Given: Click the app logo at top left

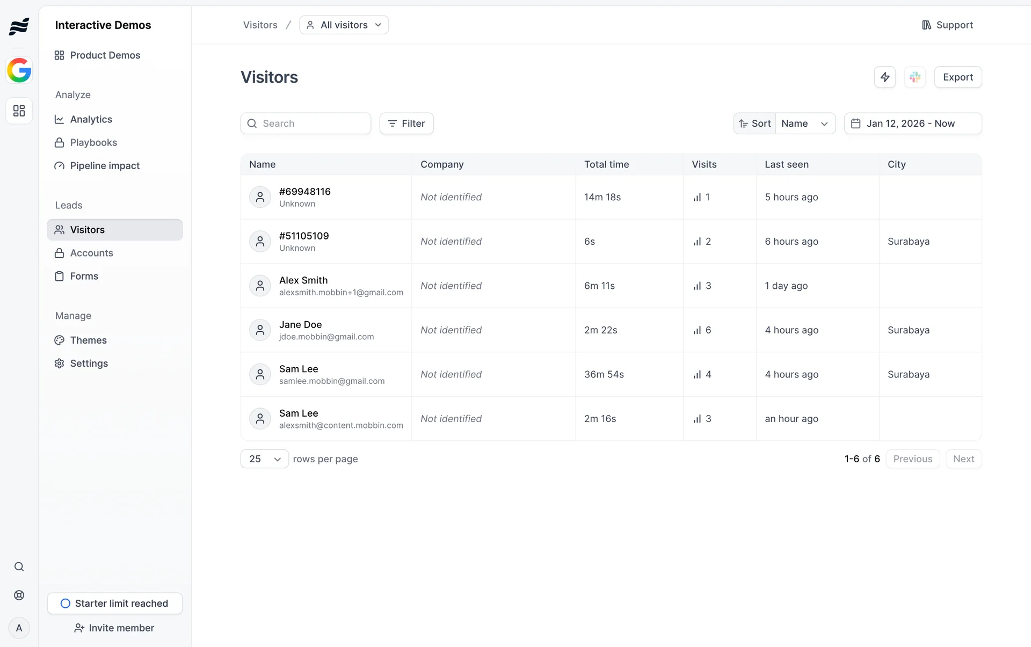Looking at the screenshot, I should [19, 26].
